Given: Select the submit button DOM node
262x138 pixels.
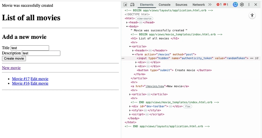Looking at the screenshot, I should tap(174, 70).
